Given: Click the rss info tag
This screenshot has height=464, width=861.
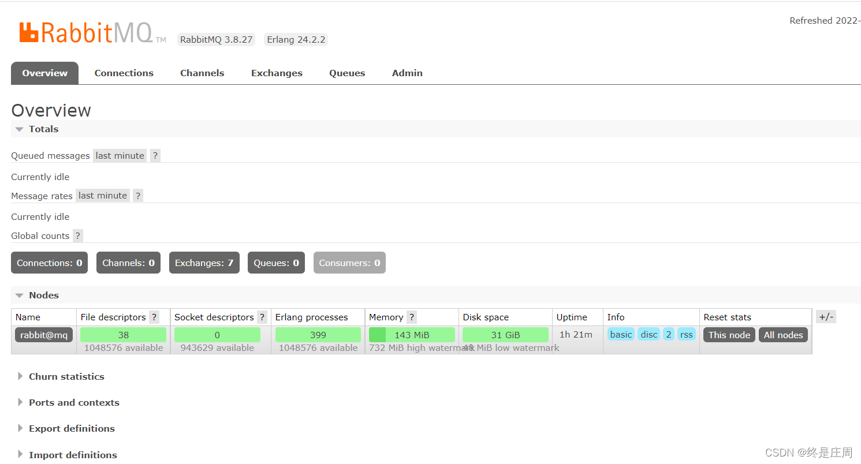Looking at the screenshot, I should coord(686,334).
